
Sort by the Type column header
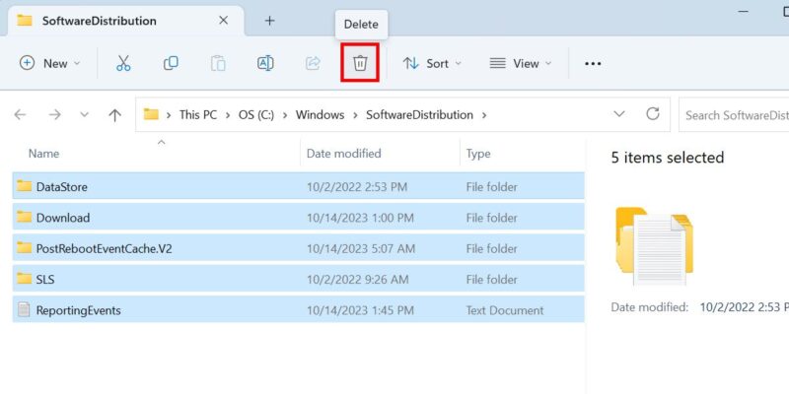pos(478,154)
